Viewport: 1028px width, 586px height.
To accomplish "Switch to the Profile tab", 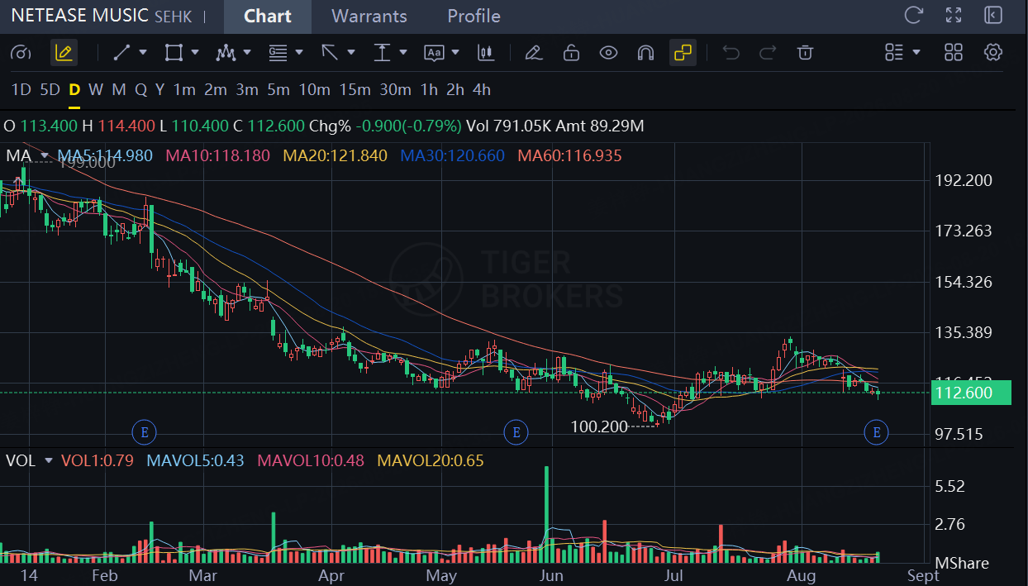I will (x=474, y=17).
